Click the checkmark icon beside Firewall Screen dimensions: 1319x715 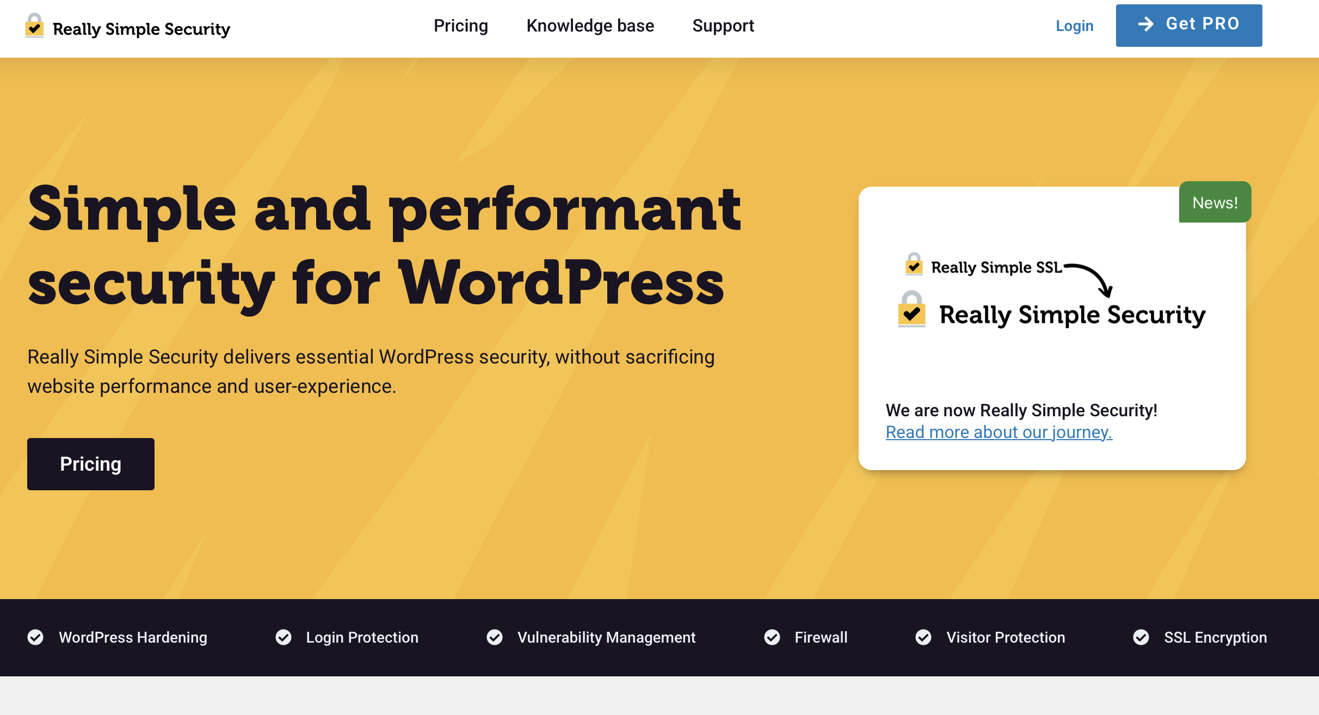coord(772,637)
